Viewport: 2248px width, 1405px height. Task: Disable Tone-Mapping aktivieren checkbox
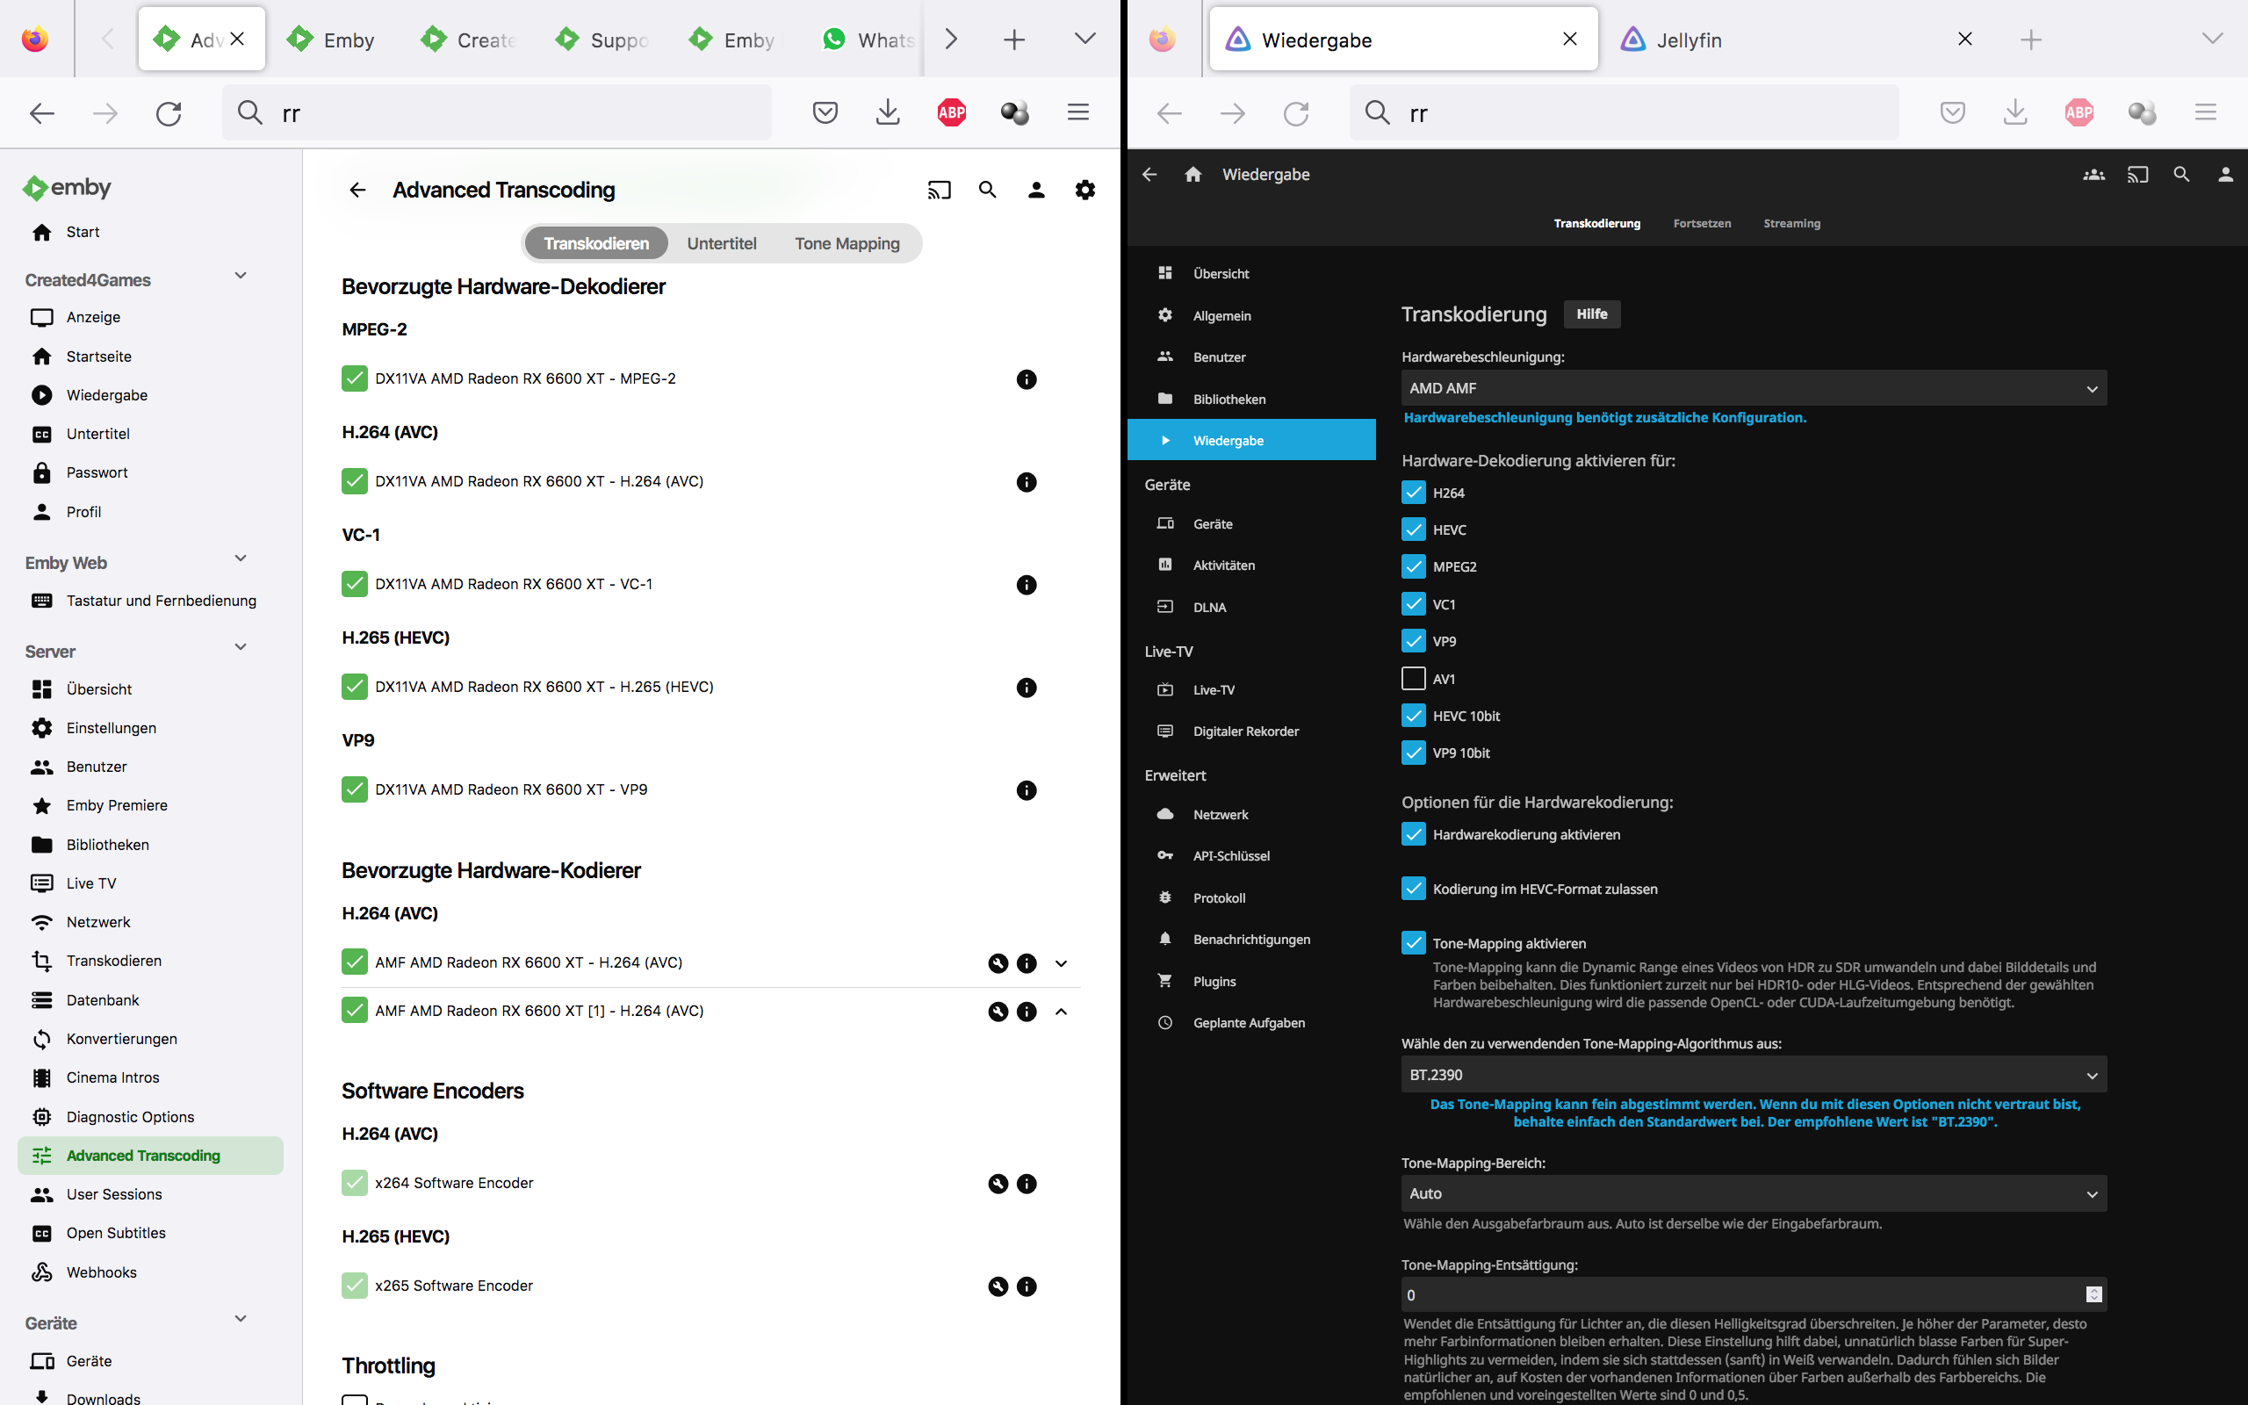coord(1413,942)
